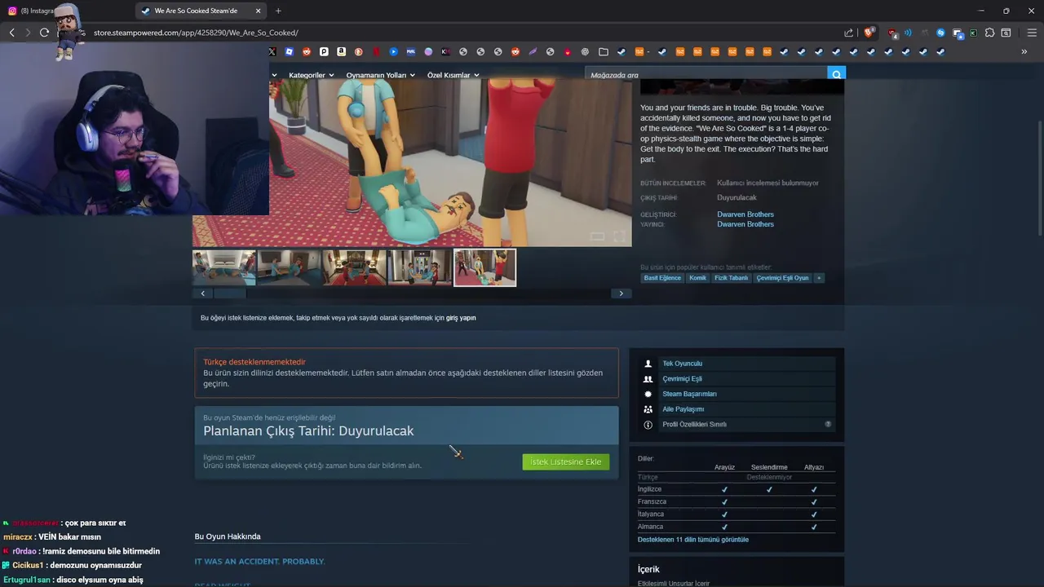Open the bookmarks folder icon
This screenshot has height=587, width=1044.
pyautogui.click(x=604, y=51)
